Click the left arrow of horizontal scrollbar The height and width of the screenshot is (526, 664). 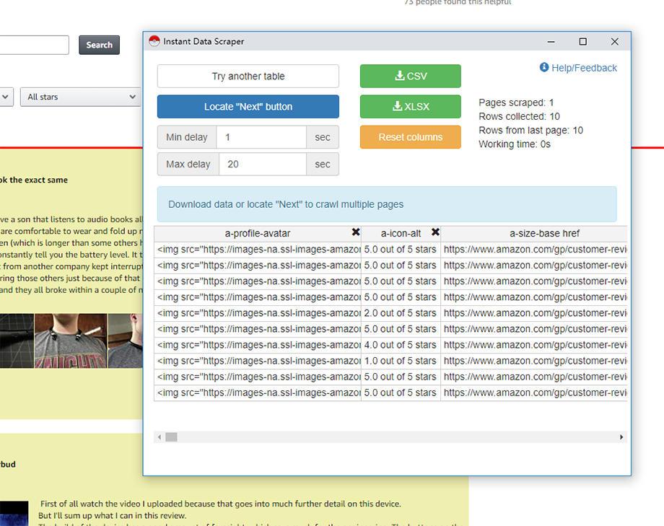pos(160,437)
